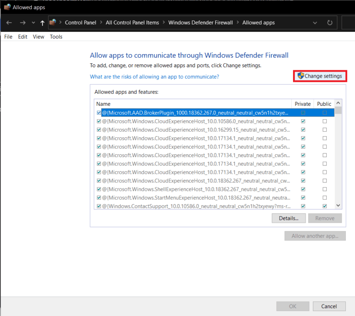Toggle name checkbox for CloudExperienceHost_10.0.16299.15
Viewport: 355px width, 316px height.
click(99, 130)
